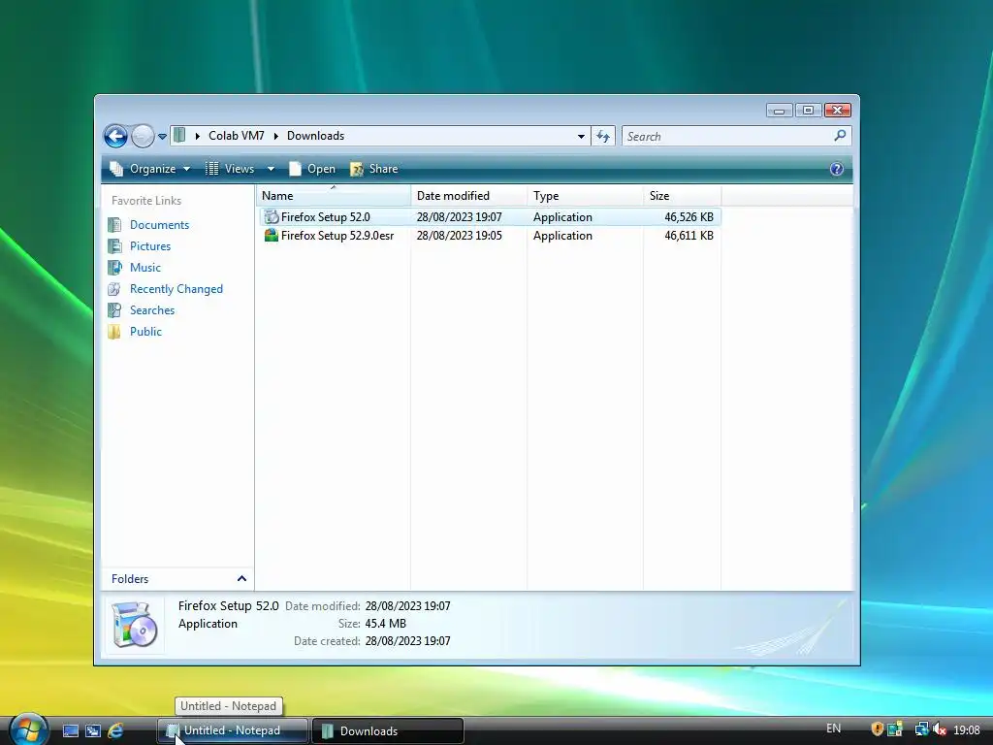
Task: Sort by Type column header
Action: point(585,196)
